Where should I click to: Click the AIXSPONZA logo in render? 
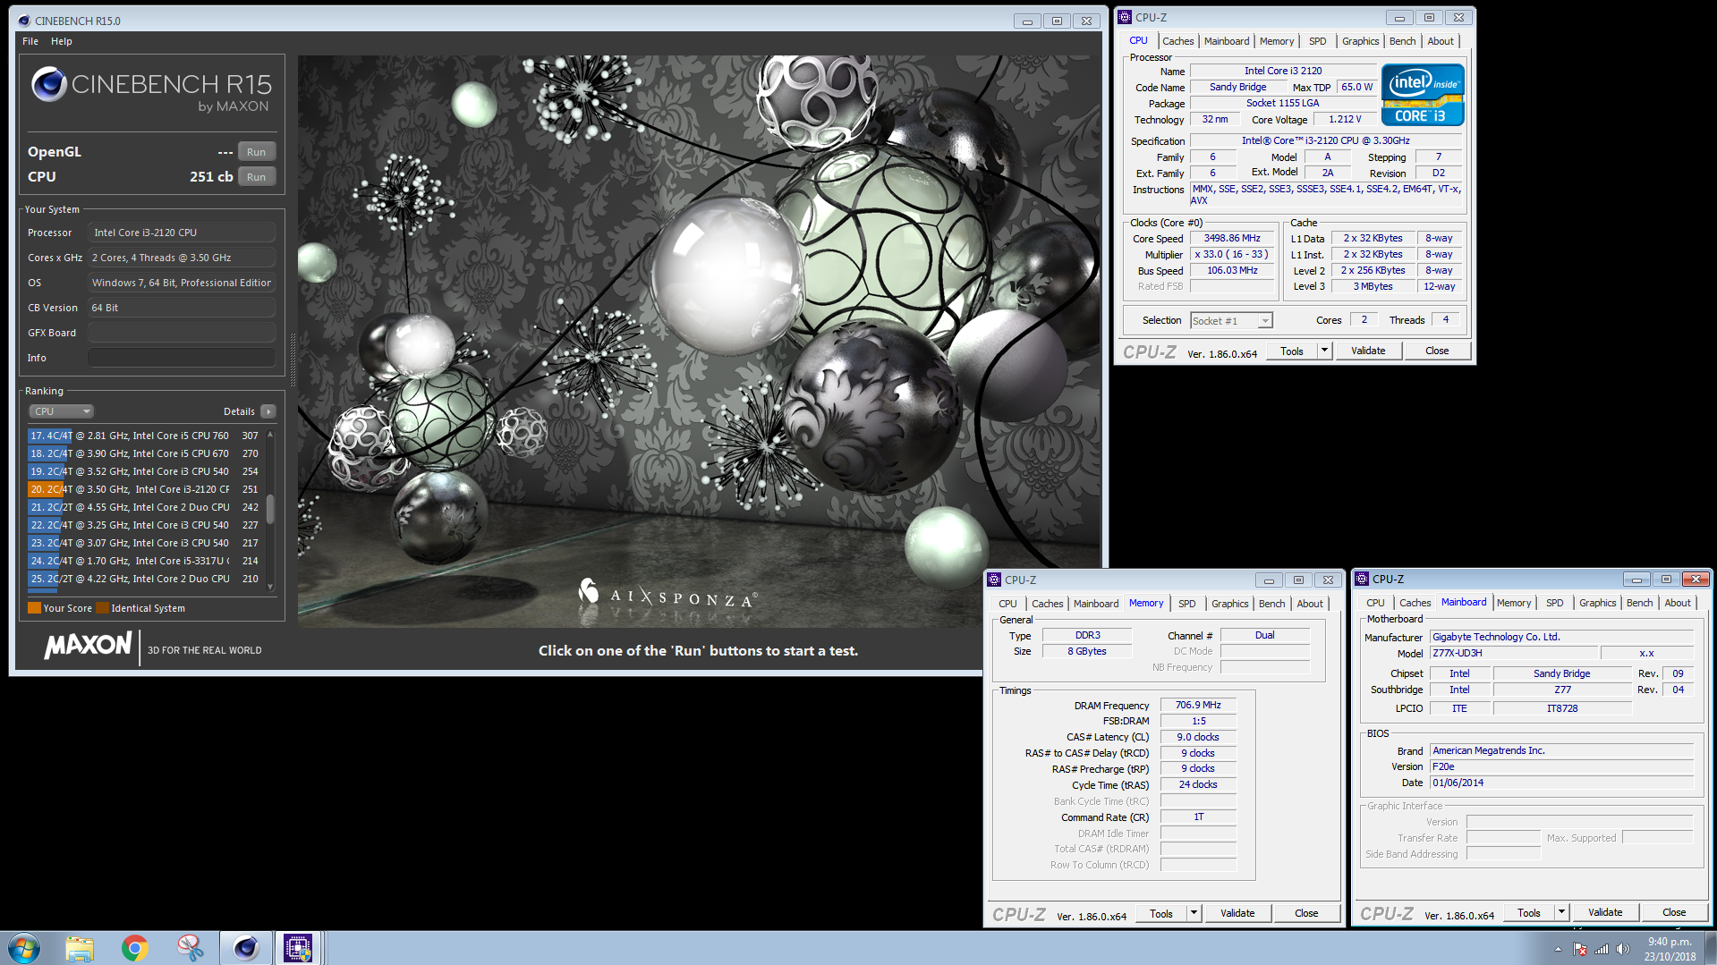pos(667,595)
